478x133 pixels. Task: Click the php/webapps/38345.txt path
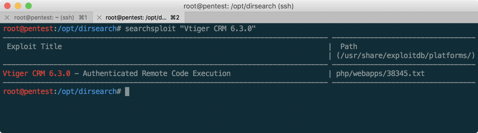coord(380,74)
